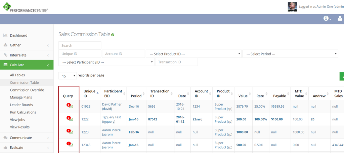The height and width of the screenshot is (153, 344).
Task: Open the Select Product ID dropdown
Action: click(x=193, y=54)
